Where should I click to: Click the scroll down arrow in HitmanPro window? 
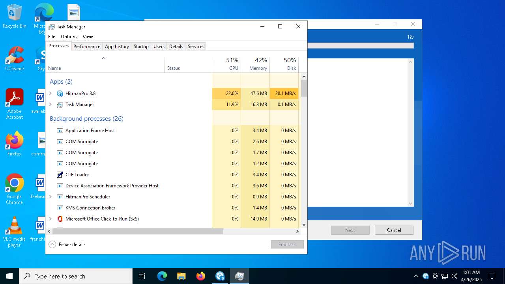(x=411, y=204)
